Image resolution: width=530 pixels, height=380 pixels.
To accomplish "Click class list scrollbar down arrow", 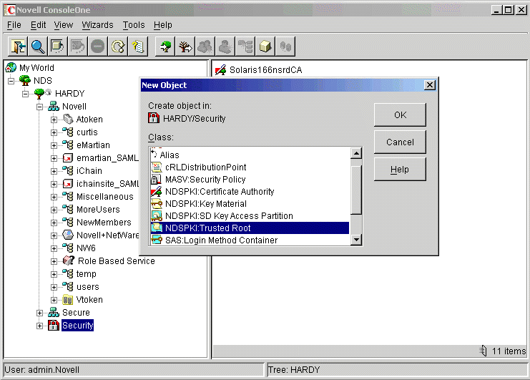I will tap(356, 240).
